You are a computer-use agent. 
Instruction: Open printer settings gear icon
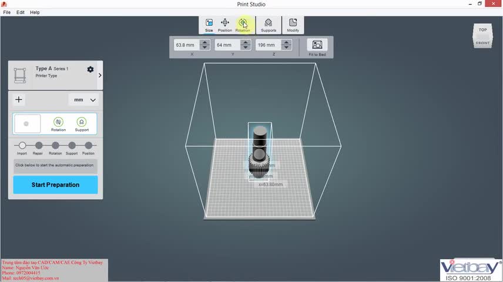click(x=90, y=69)
